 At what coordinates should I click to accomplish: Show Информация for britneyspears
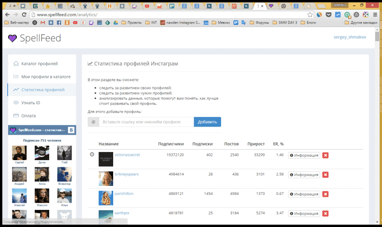304,174
